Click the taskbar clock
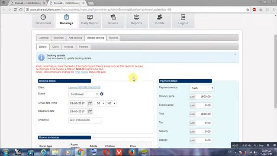This screenshot has width=277, height=156. pyautogui.click(x=267, y=152)
